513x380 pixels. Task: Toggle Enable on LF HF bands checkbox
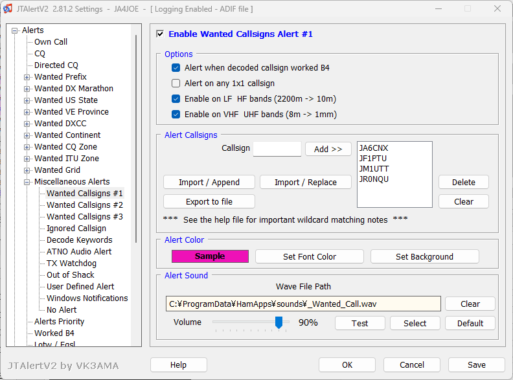click(176, 99)
